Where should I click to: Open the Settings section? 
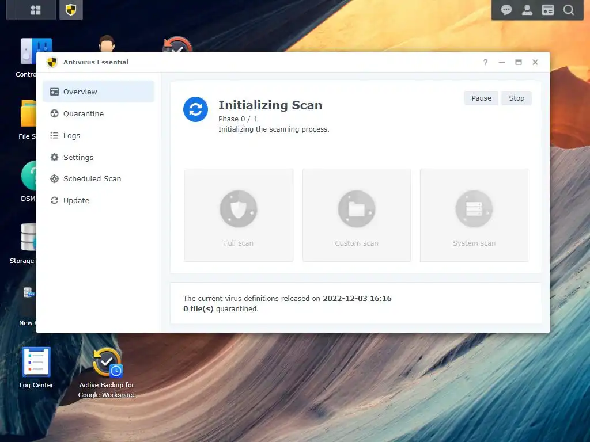98,157
